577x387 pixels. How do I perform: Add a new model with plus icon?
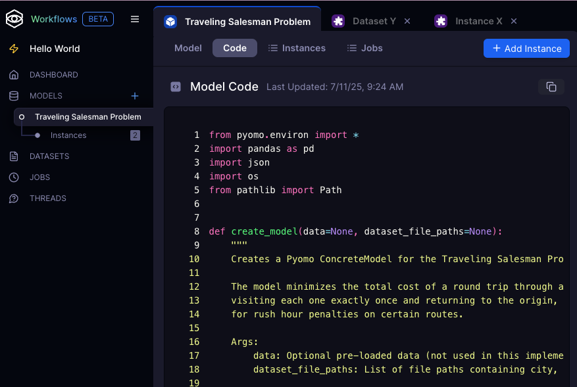point(135,96)
